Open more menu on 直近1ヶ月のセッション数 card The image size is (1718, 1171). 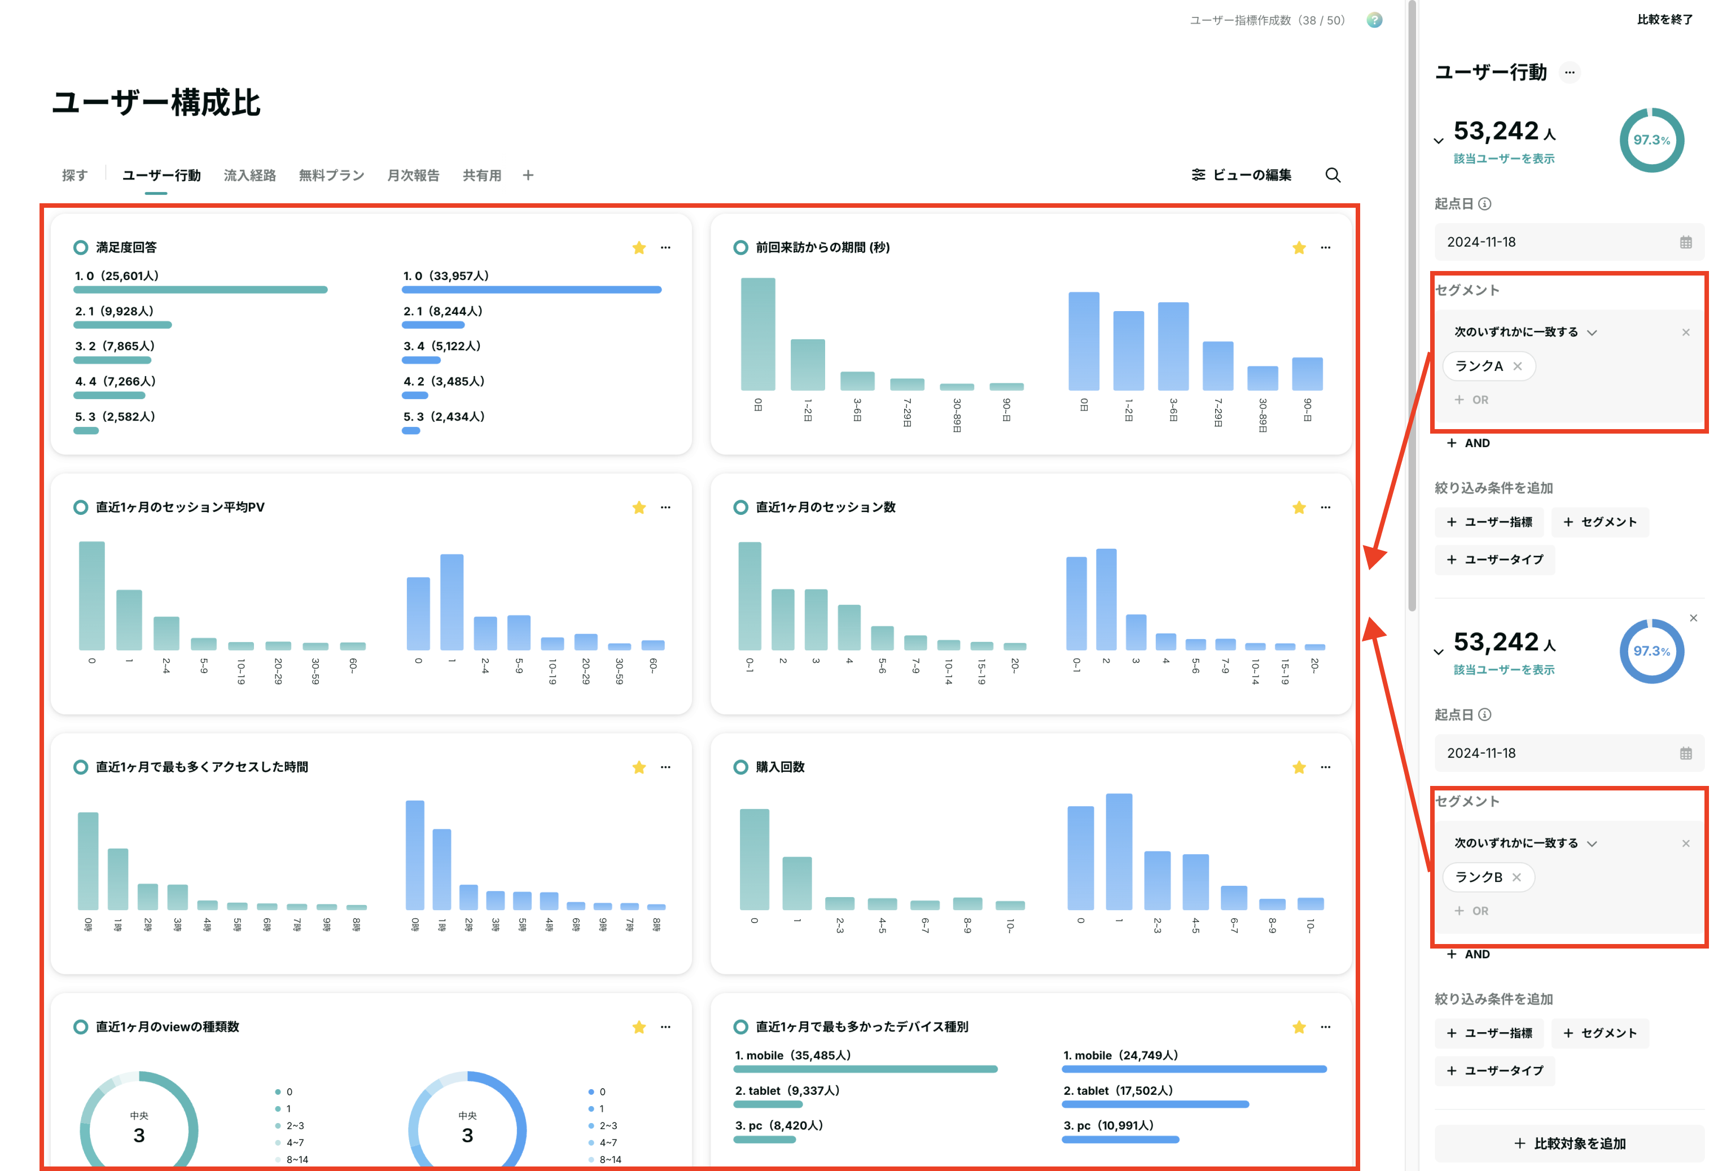click(x=1325, y=508)
